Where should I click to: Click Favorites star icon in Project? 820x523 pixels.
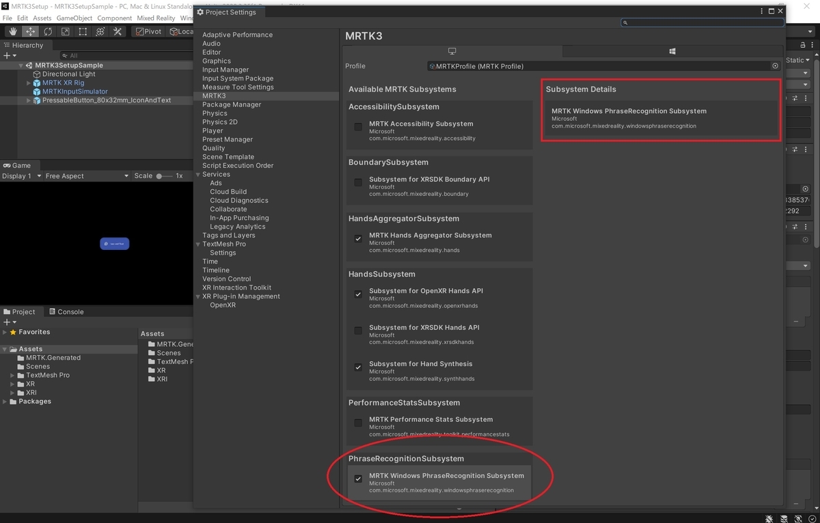[13, 332]
